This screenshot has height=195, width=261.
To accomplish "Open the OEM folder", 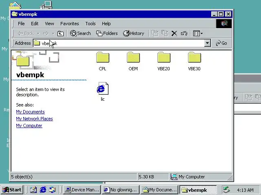I will click(x=133, y=61).
